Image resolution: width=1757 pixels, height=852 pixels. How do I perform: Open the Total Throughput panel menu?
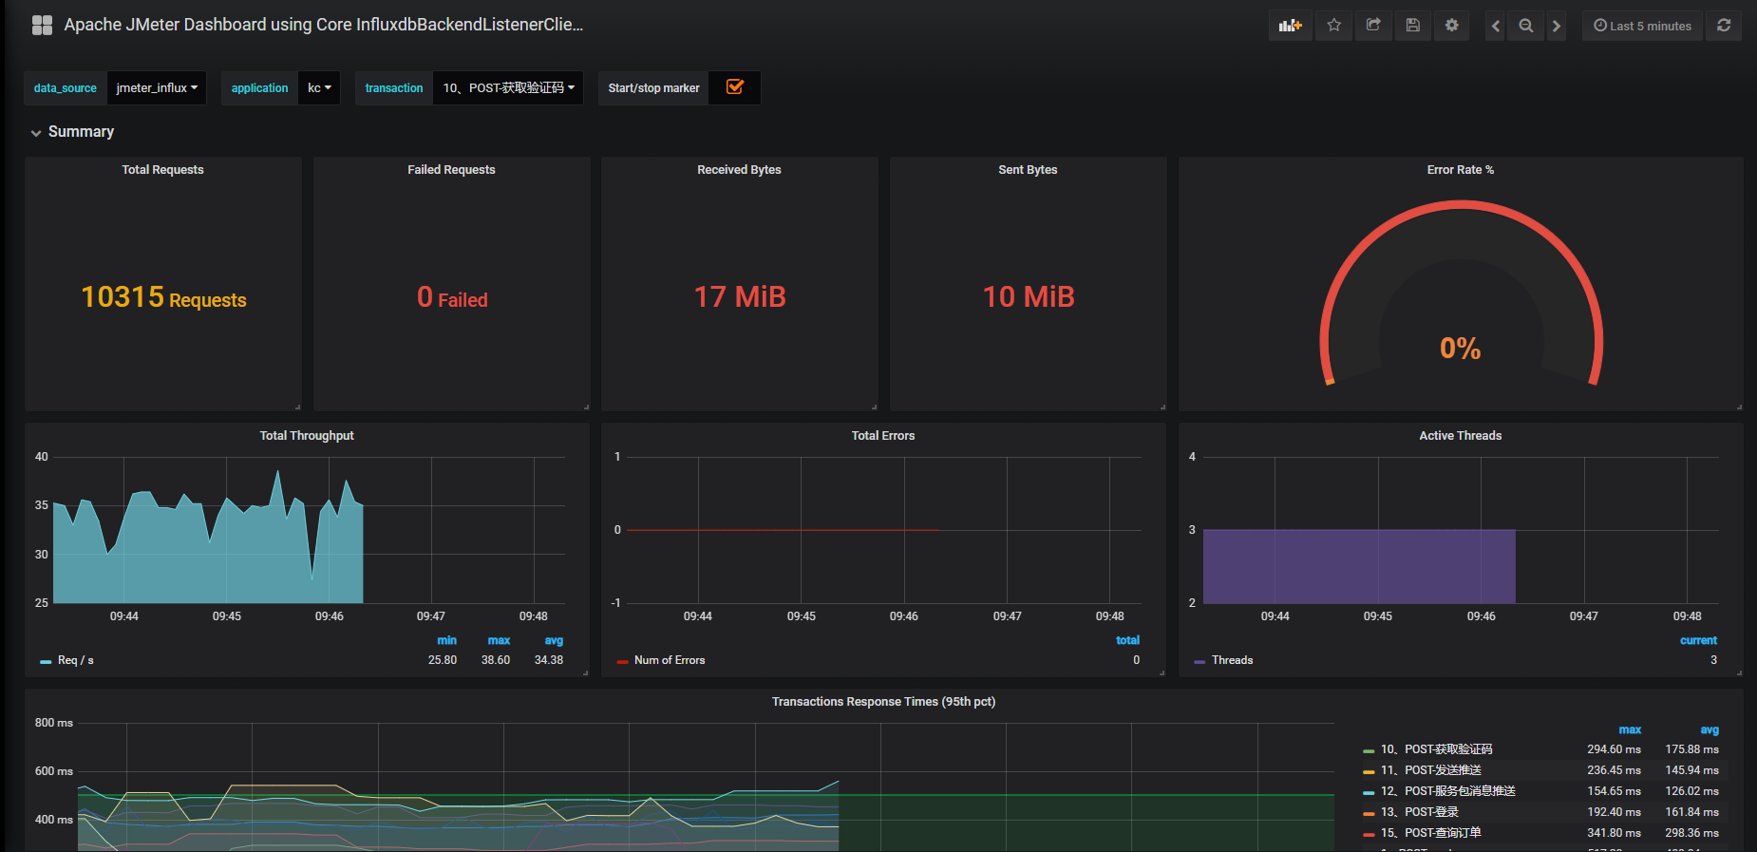[307, 436]
